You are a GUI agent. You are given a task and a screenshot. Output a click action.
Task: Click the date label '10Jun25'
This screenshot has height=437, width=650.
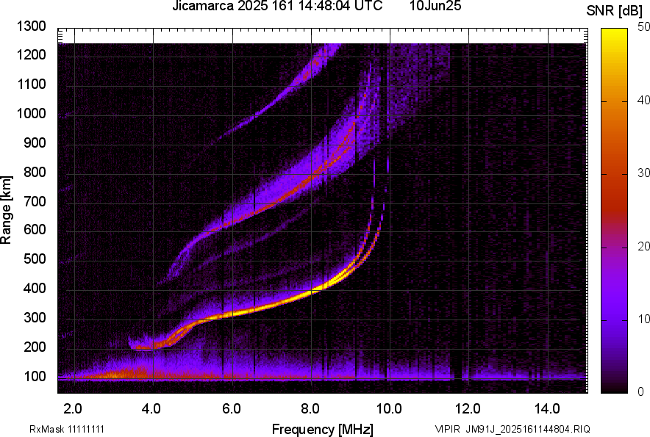pos(435,6)
